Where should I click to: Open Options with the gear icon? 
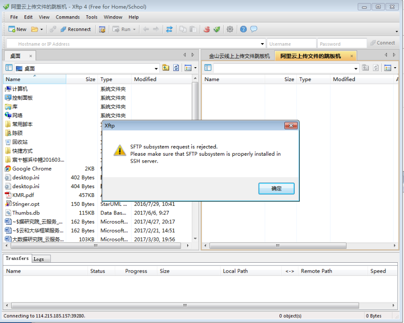pyautogui.click(x=230, y=29)
